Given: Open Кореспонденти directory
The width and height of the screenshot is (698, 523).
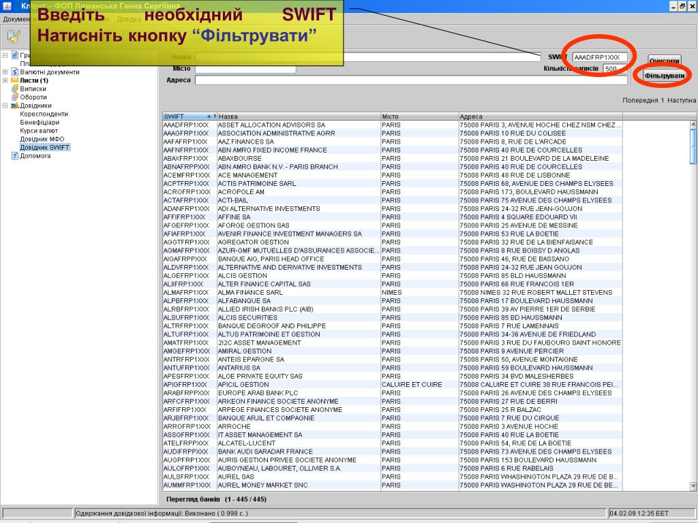Looking at the screenshot, I should pos(44,114).
